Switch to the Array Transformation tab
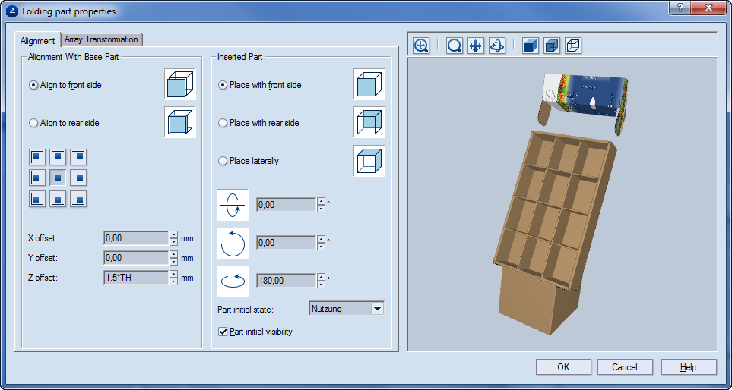 pyautogui.click(x=101, y=39)
